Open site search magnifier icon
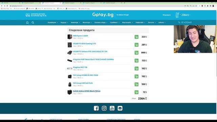Image resolution: width=217 pixels, height=122 pixels. [x=33, y=23]
